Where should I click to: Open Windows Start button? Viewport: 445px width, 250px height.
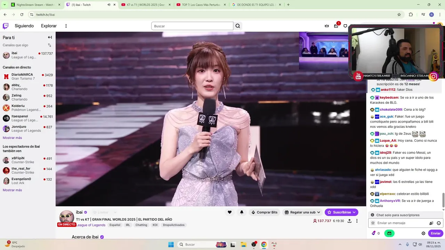[171, 244]
